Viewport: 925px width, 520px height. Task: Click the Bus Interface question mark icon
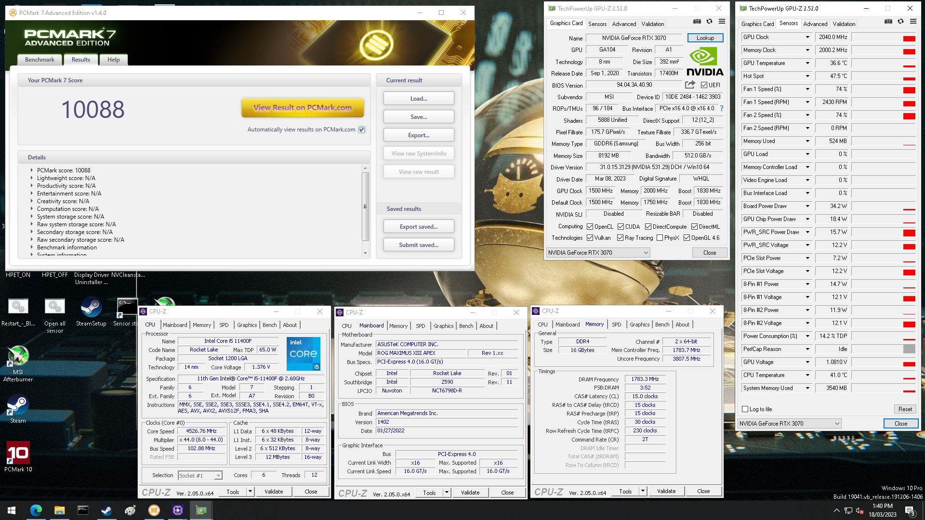click(x=721, y=108)
